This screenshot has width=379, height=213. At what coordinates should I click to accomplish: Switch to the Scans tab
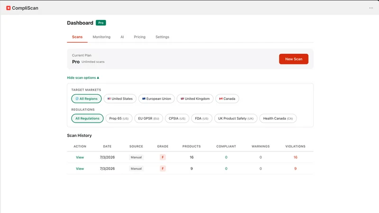click(77, 37)
